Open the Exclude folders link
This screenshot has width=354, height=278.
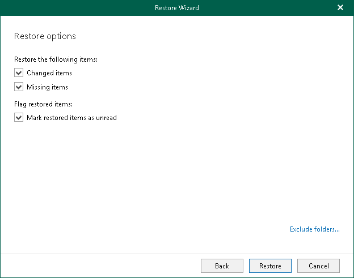point(314,229)
